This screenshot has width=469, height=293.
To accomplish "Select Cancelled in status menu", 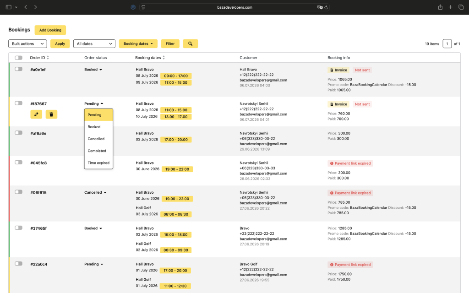I will pyautogui.click(x=98, y=139).
